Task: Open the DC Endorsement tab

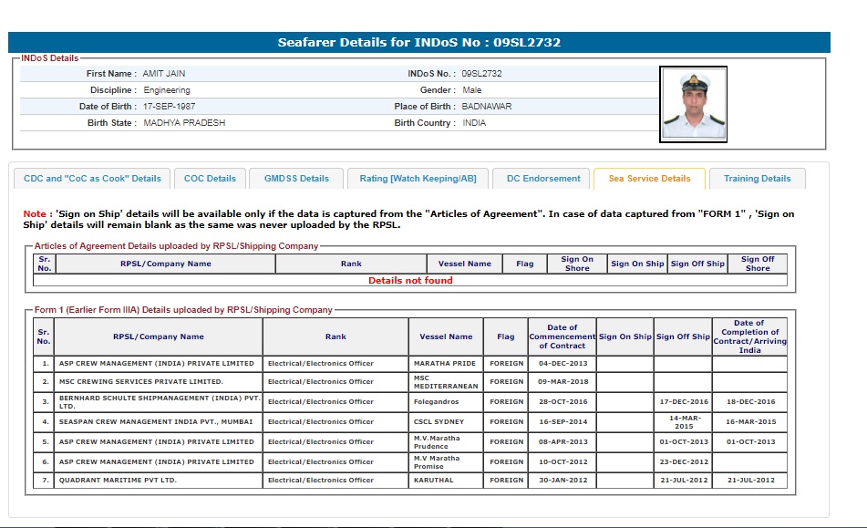Action: click(x=543, y=179)
